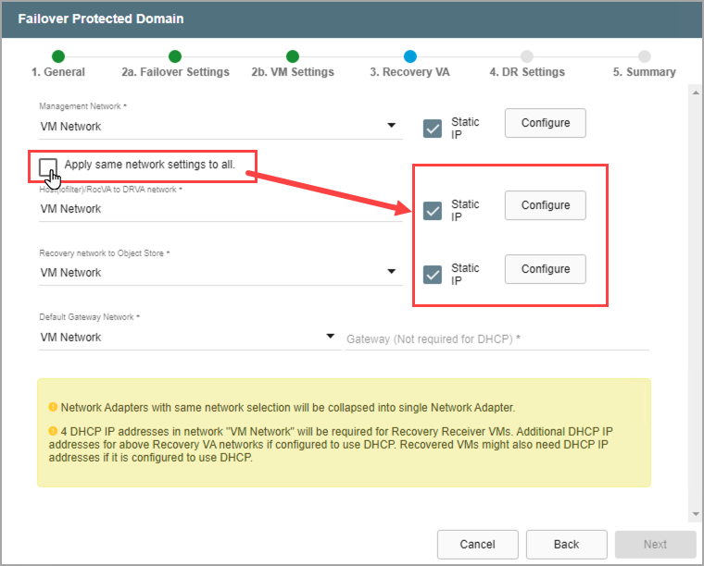Viewport: 704px width, 566px height.
Task: Go to the 2b. VM Settings step label
Action: pos(292,72)
